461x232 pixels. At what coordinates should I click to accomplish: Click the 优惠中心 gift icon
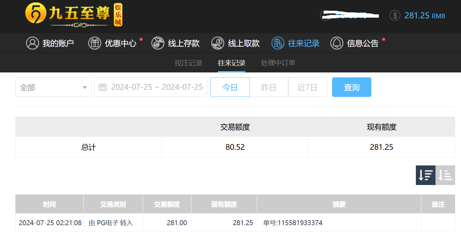(95, 43)
